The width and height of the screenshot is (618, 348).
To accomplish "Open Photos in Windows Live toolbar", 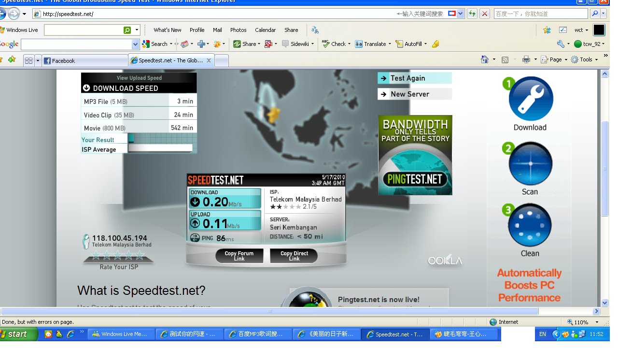I will [x=238, y=30].
